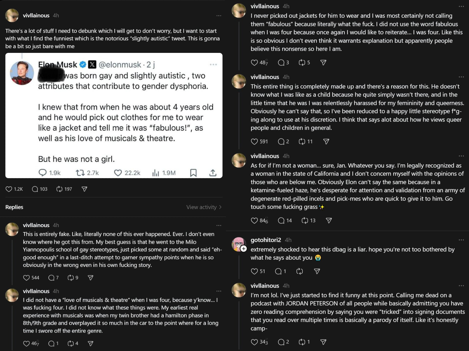Repost gotohitori2's reply

pos(299,271)
